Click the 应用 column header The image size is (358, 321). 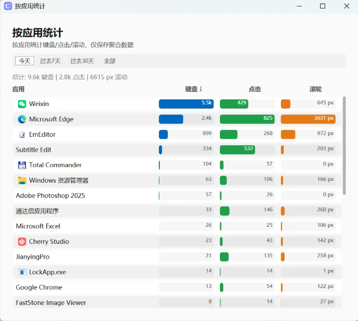[x=18, y=89]
